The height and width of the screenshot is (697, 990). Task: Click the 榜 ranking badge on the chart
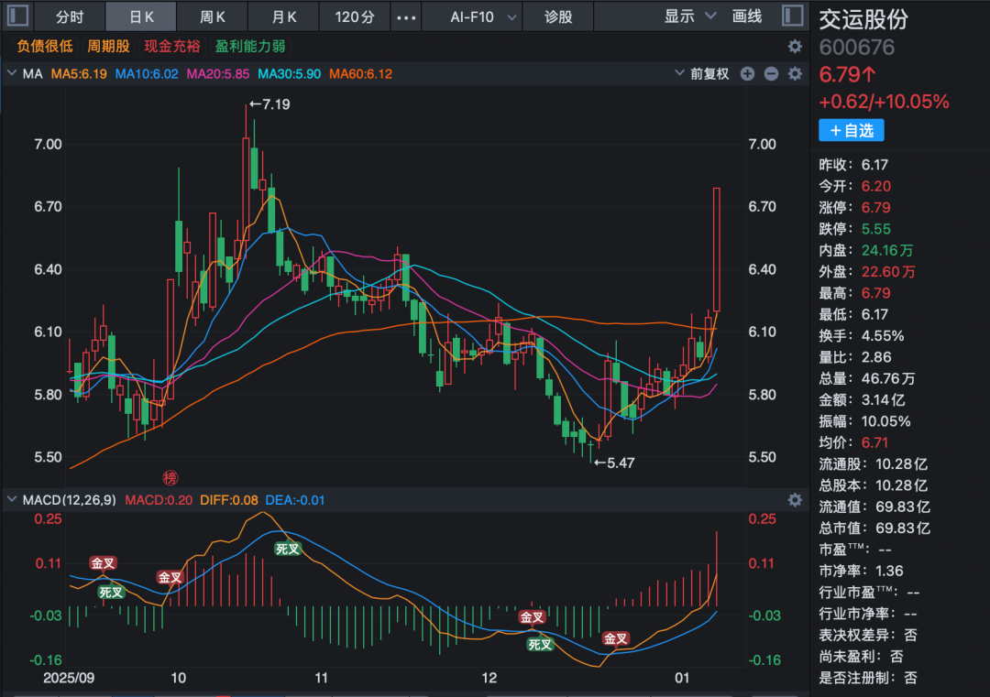170,478
